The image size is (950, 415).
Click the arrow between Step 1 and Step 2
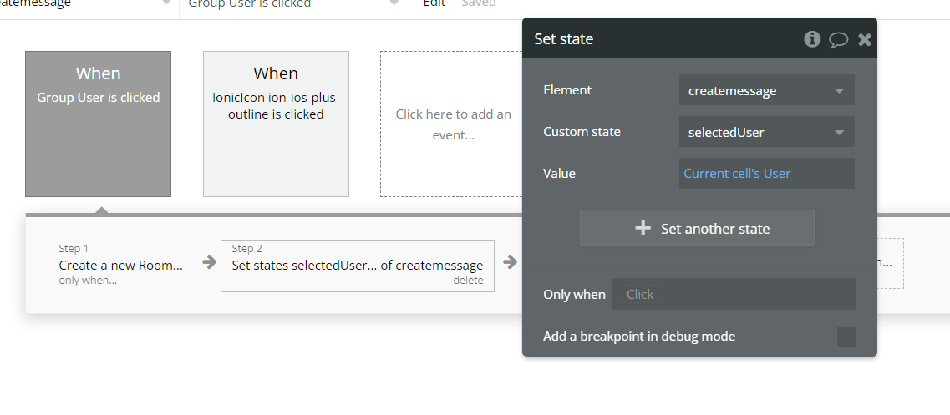pyautogui.click(x=209, y=263)
